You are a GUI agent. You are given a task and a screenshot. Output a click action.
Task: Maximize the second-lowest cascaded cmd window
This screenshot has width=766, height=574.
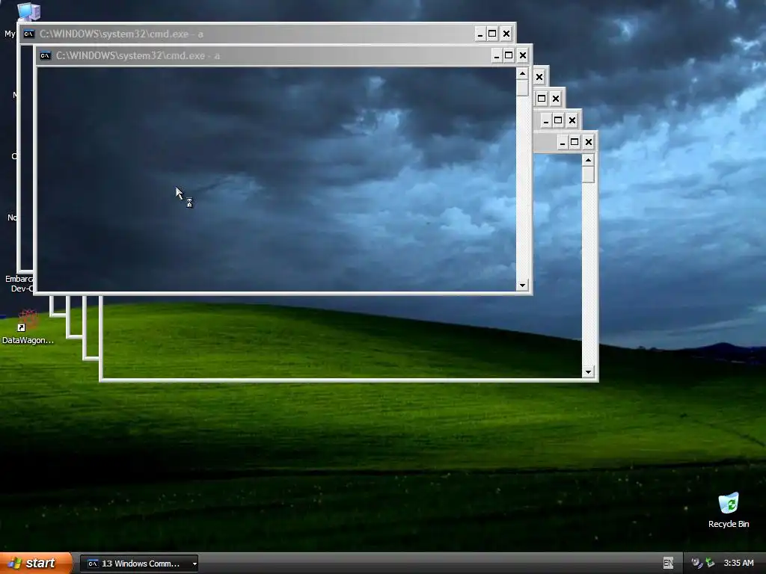pyautogui.click(x=558, y=120)
